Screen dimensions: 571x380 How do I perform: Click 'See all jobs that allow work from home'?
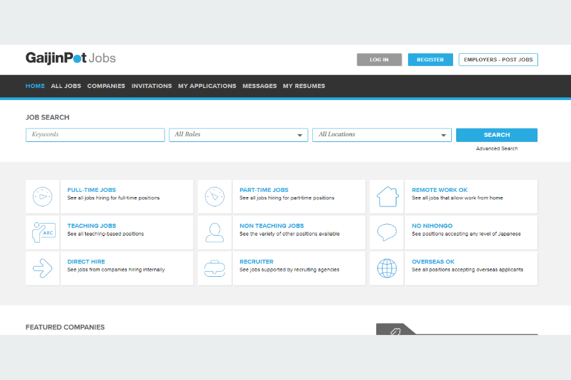pos(457,198)
